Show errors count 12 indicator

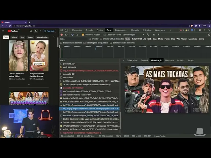tap(182, 30)
